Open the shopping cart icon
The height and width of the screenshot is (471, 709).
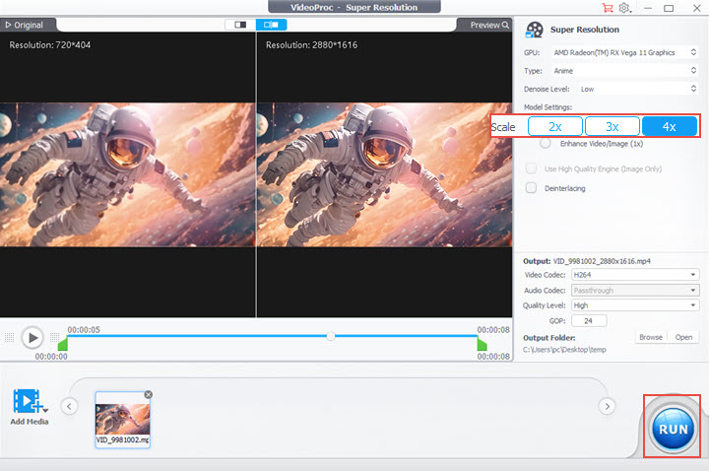[x=608, y=8]
